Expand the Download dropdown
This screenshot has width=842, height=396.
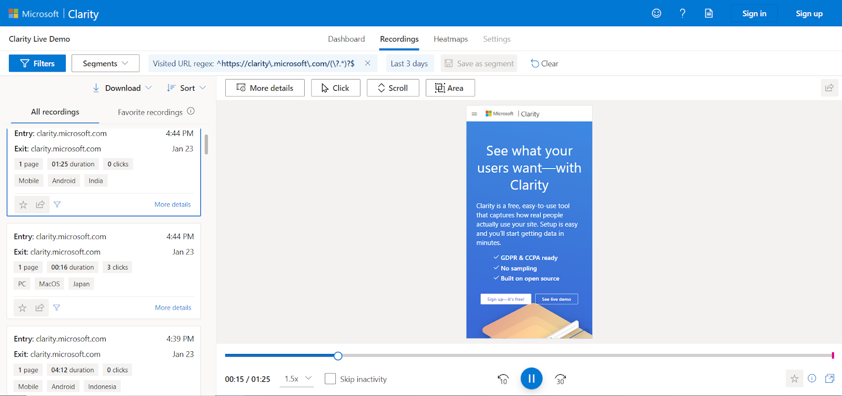click(122, 88)
